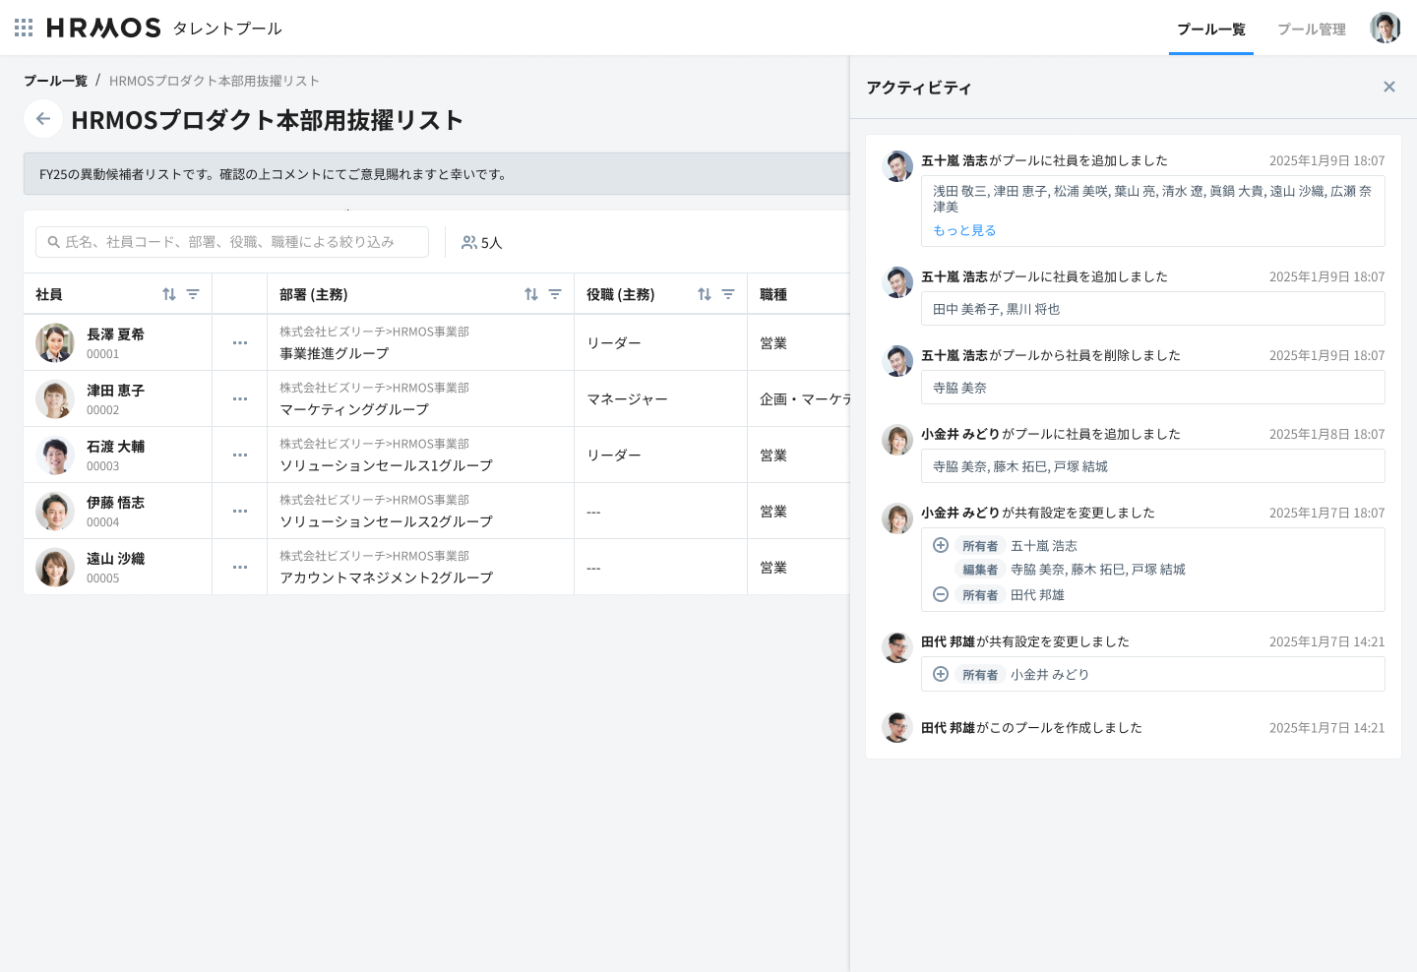This screenshot has width=1417, height=972.
Task: Open the more menu for 長澤 夏希
Action: point(240,343)
